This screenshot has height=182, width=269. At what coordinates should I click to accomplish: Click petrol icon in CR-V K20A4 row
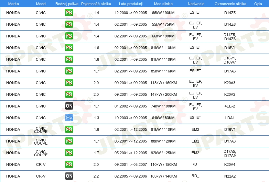(69, 164)
